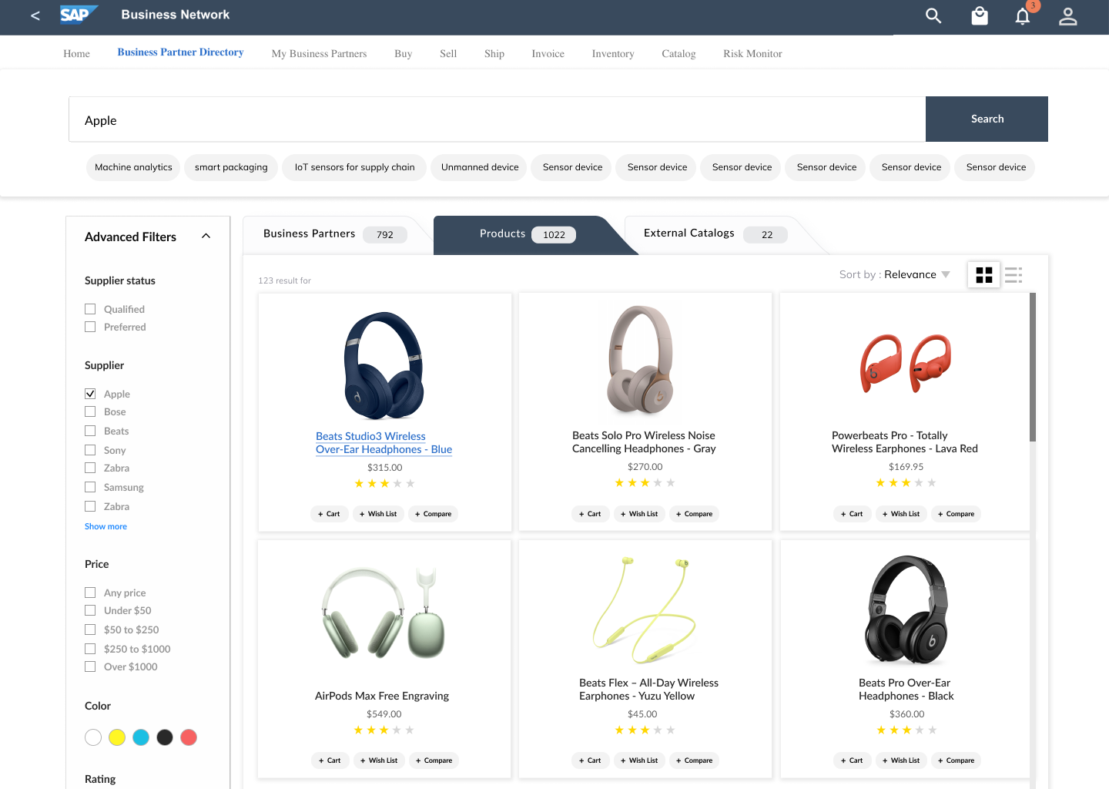Click the results vertical scrollbar
Screen dimensions: 1109x789
click(x=1033, y=368)
